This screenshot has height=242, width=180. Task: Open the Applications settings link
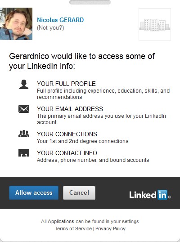[x=61, y=221]
